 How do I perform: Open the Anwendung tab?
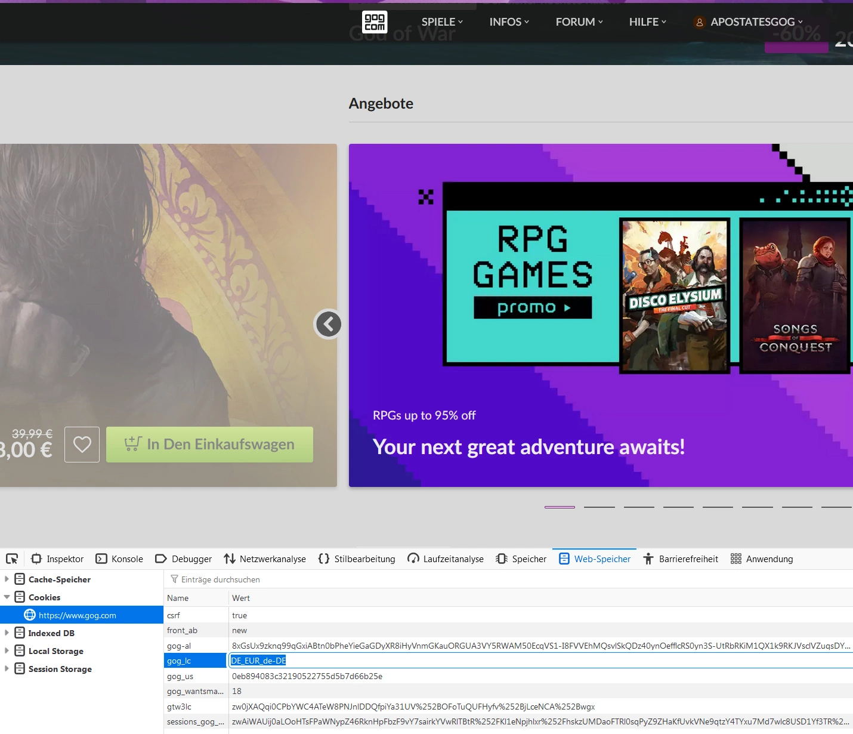(x=762, y=559)
